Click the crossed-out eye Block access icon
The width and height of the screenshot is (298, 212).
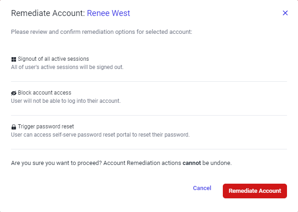pyautogui.click(x=14, y=93)
